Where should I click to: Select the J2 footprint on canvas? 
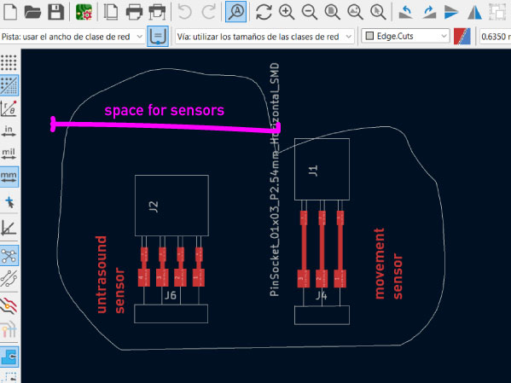(171, 206)
